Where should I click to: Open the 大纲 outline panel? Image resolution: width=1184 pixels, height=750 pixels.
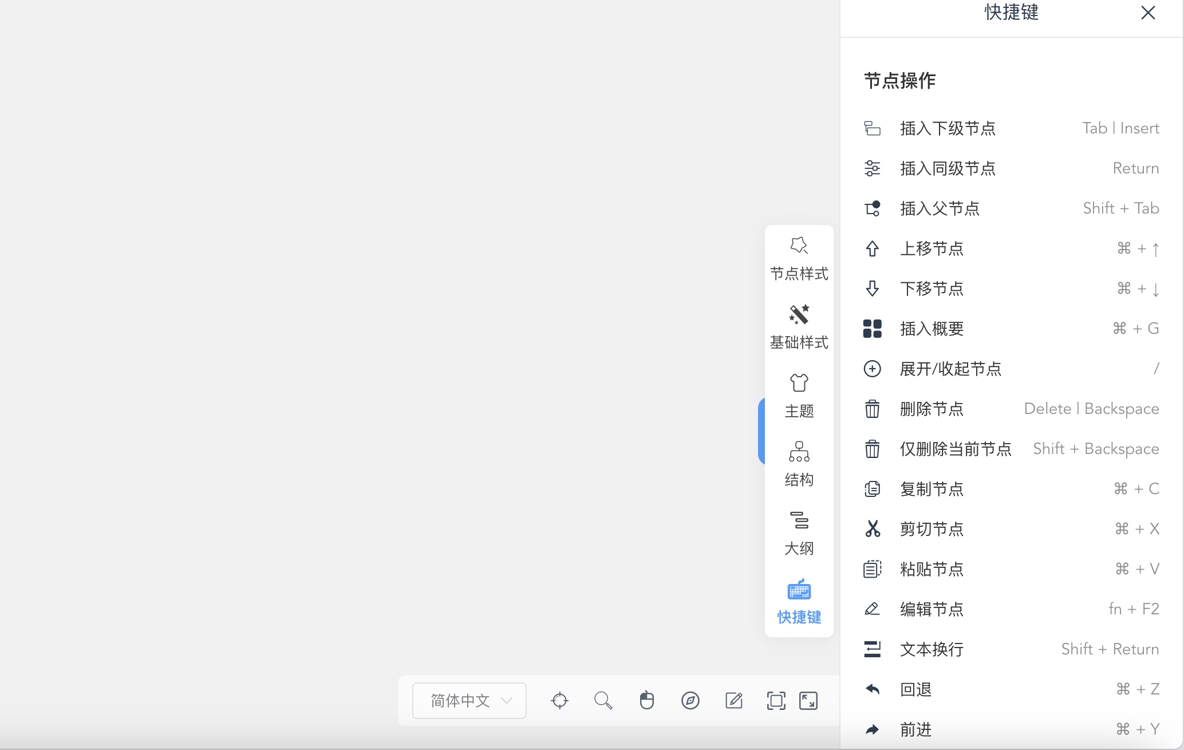click(799, 534)
